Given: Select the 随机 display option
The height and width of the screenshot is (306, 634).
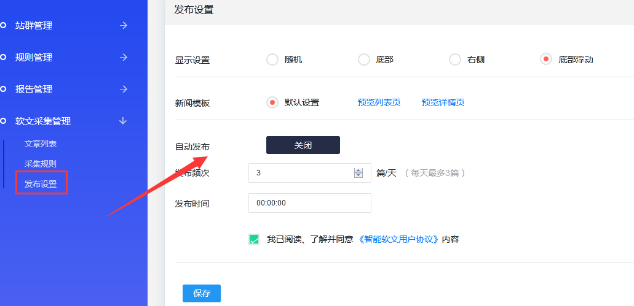Looking at the screenshot, I should pos(272,59).
